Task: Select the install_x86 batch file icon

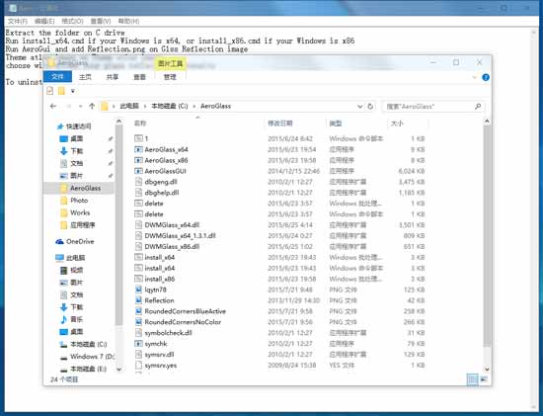Action: click(138, 279)
